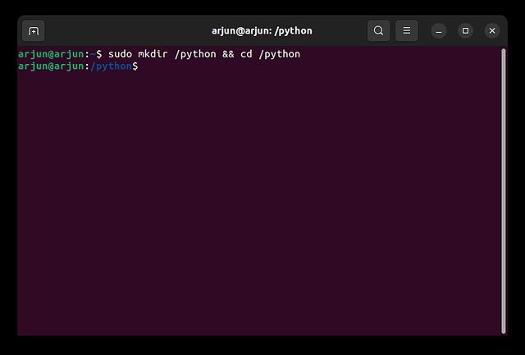Image resolution: width=525 pixels, height=355 pixels.
Task: Open a new terminal tab
Action: (x=34, y=31)
